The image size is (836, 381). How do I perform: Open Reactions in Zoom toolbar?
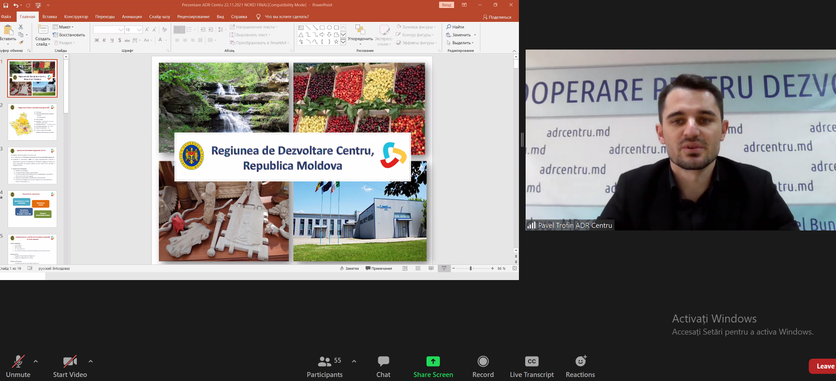tap(580, 361)
